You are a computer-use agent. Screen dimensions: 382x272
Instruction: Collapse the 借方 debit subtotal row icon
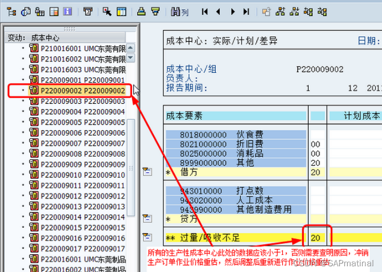click(x=147, y=172)
